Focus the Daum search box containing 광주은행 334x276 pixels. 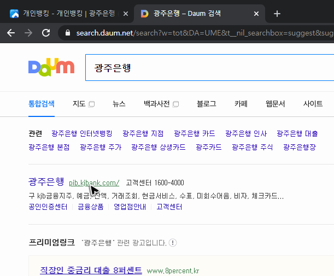click(x=209, y=68)
